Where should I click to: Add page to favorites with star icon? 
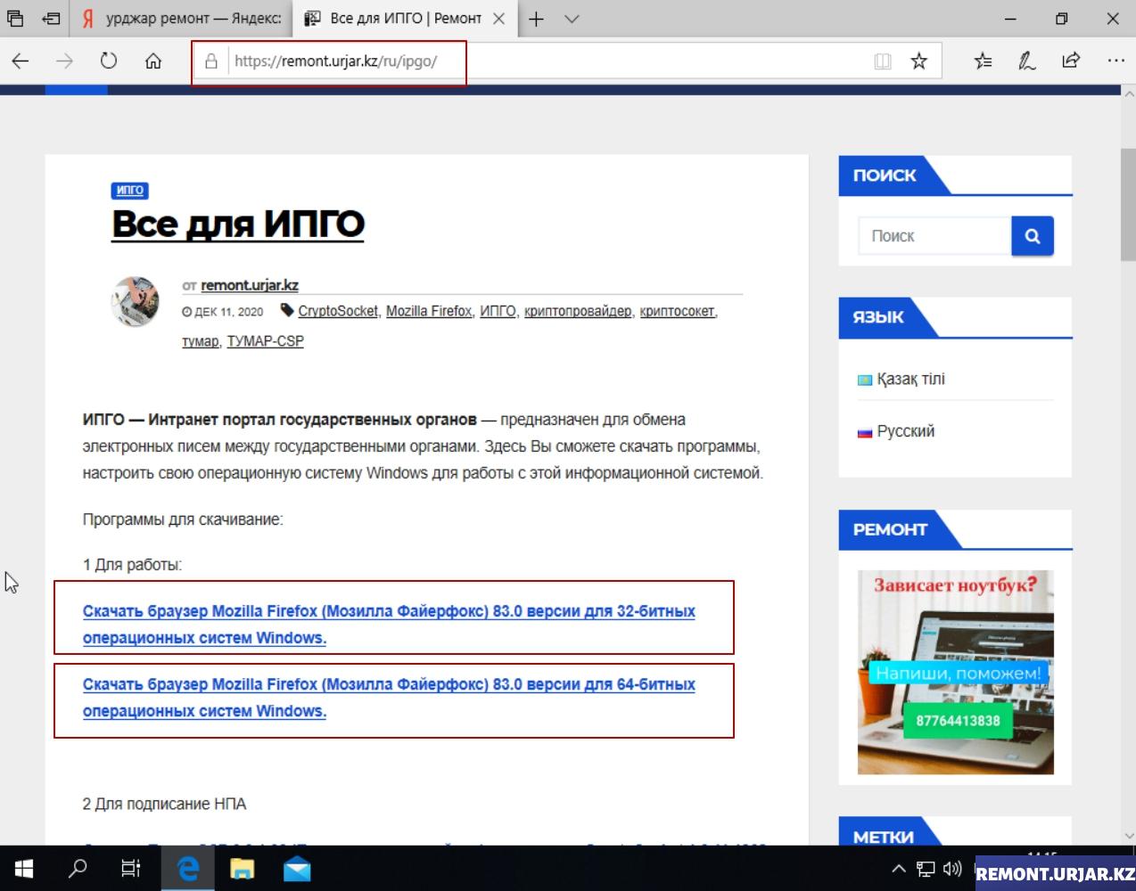point(918,61)
